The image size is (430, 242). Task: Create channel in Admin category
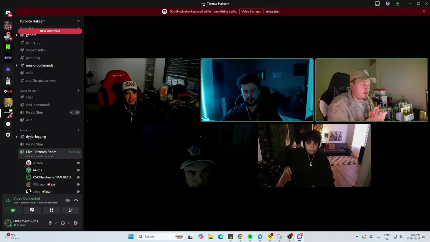tap(78, 130)
